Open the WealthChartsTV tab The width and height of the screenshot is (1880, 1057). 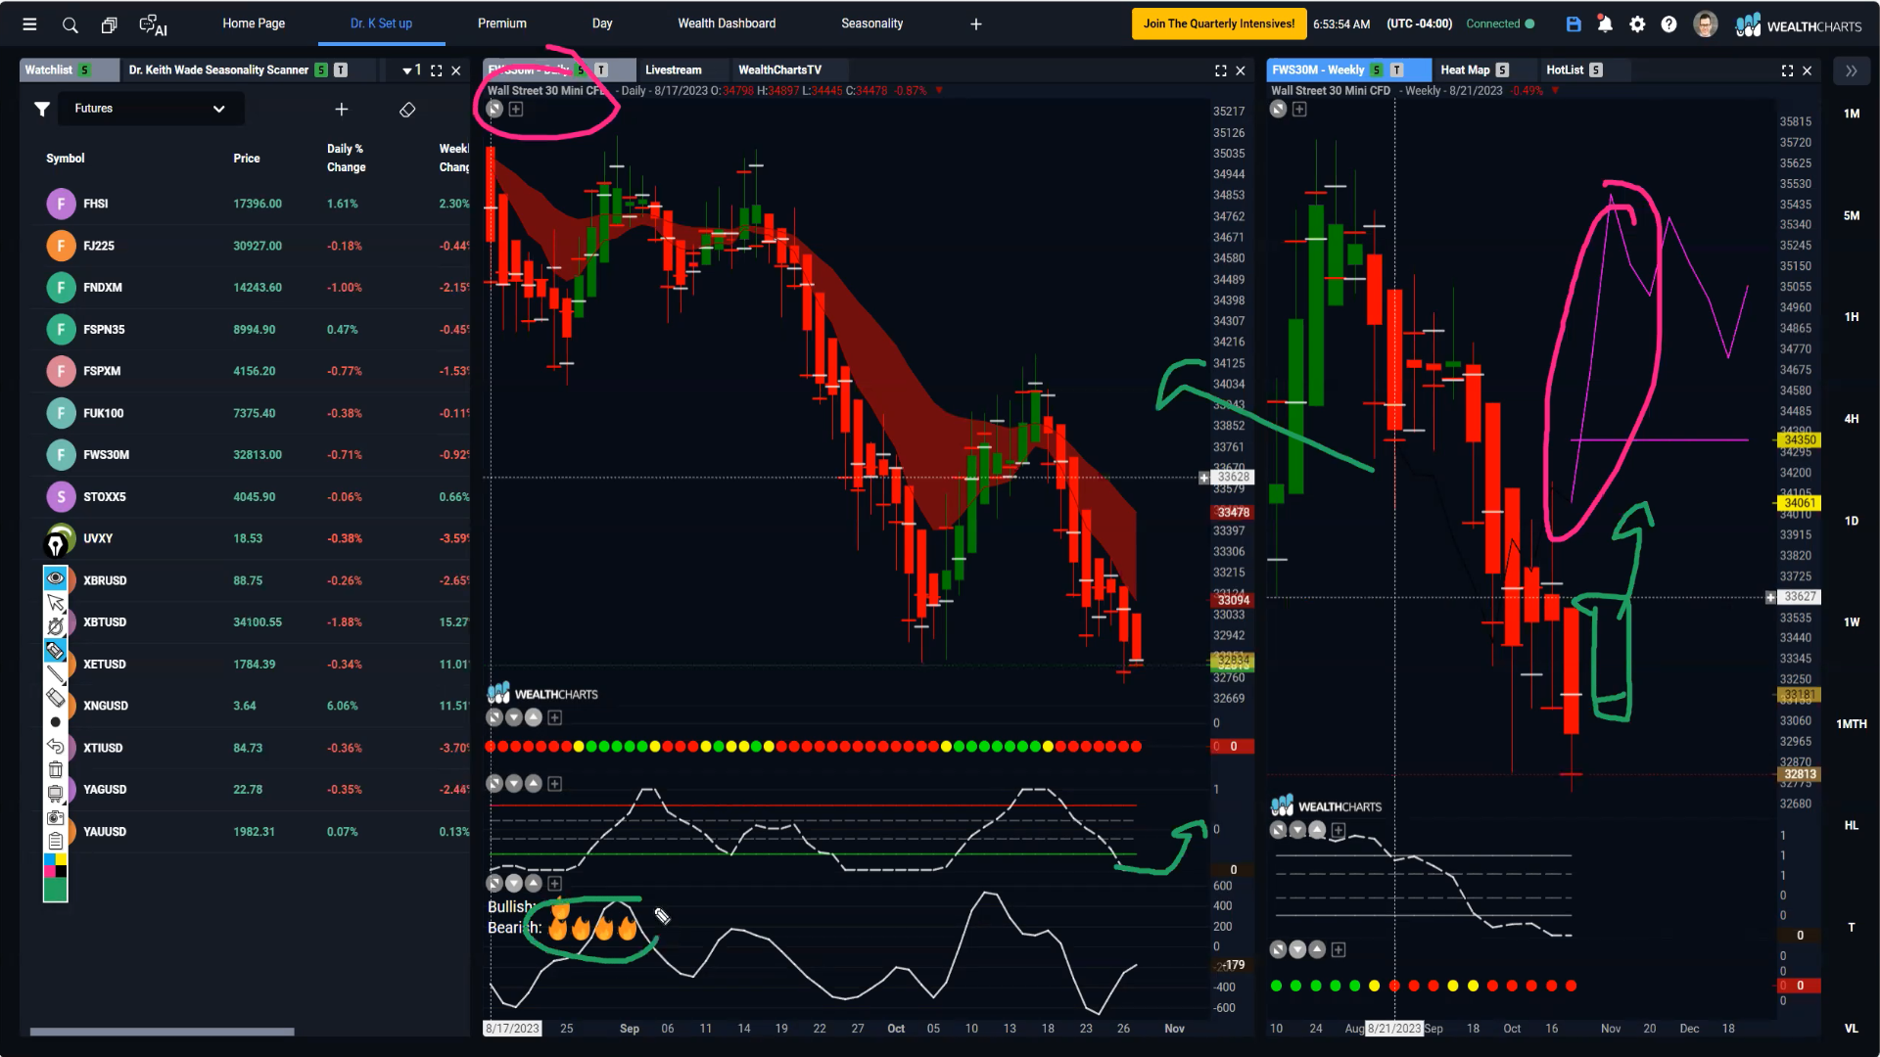pos(779,70)
